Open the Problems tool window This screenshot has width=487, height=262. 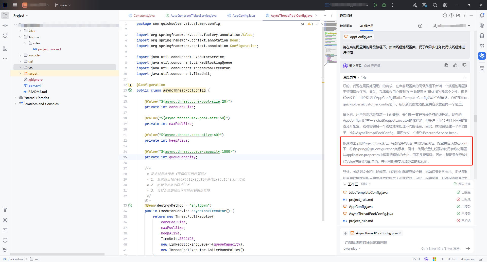pyautogui.click(x=5, y=240)
